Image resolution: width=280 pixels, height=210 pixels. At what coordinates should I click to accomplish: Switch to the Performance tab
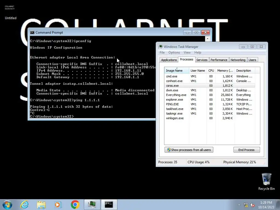[x=219, y=60]
